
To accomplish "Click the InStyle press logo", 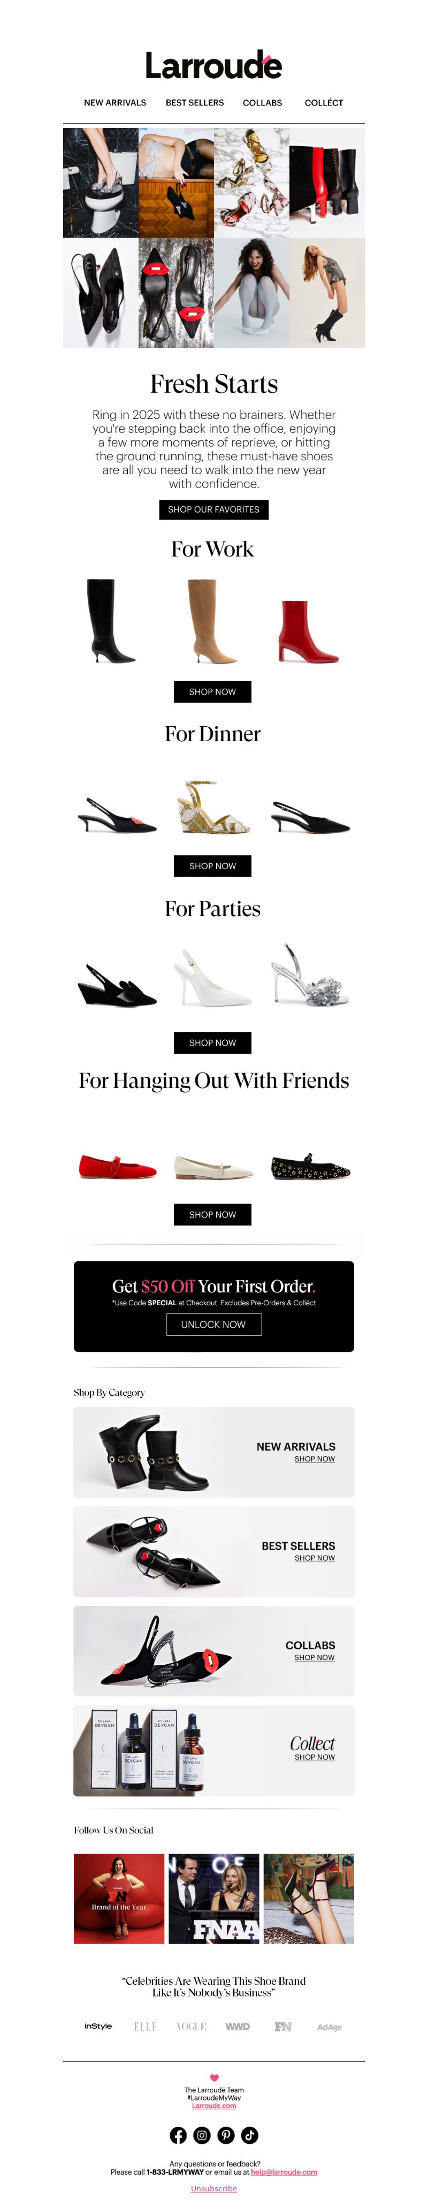I will (x=98, y=2026).
